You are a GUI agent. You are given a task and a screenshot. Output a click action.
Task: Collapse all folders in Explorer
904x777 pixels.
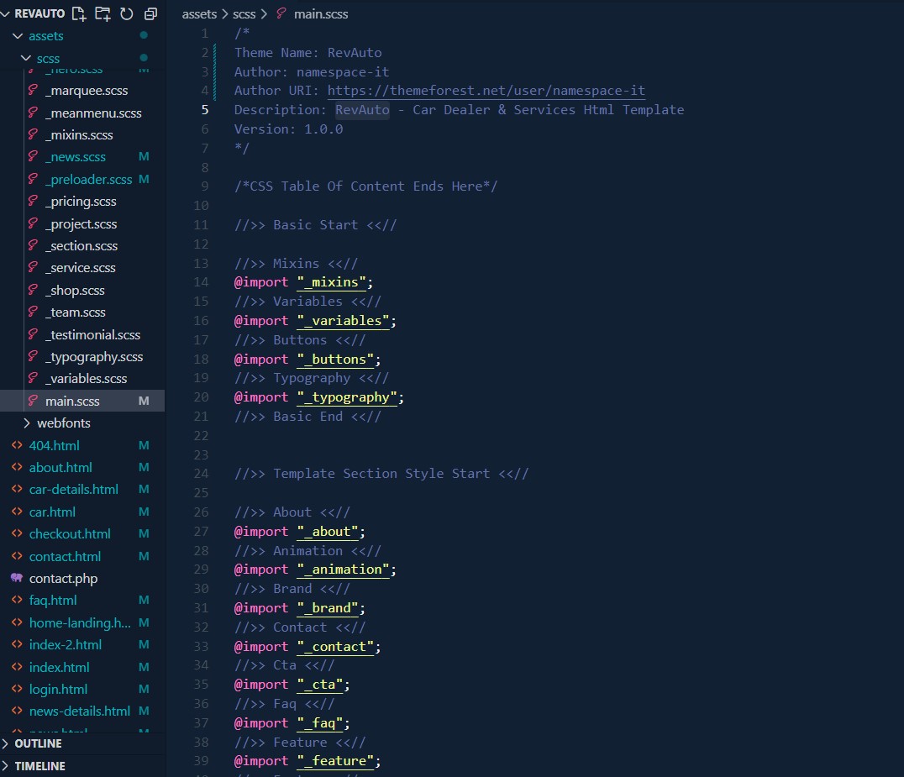[x=151, y=13]
